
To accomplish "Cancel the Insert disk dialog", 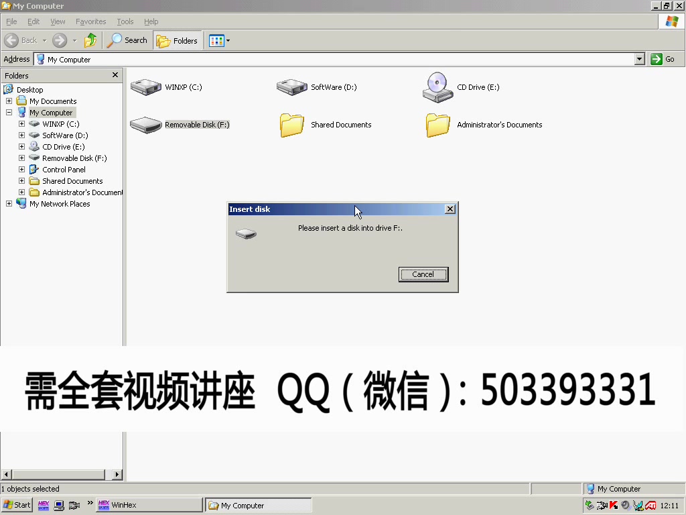I will pyautogui.click(x=423, y=274).
